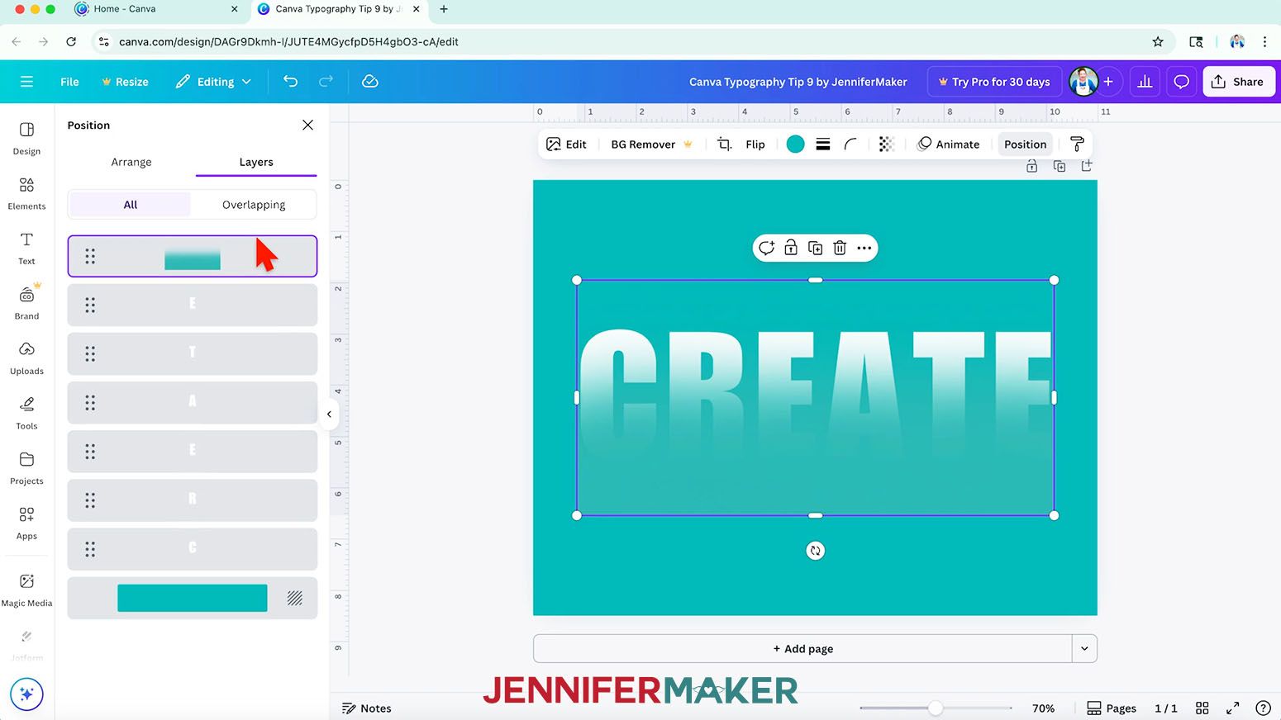Screen dimensions: 1281x720
Task: Open corner rounding option
Action: pyautogui.click(x=850, y=144)
